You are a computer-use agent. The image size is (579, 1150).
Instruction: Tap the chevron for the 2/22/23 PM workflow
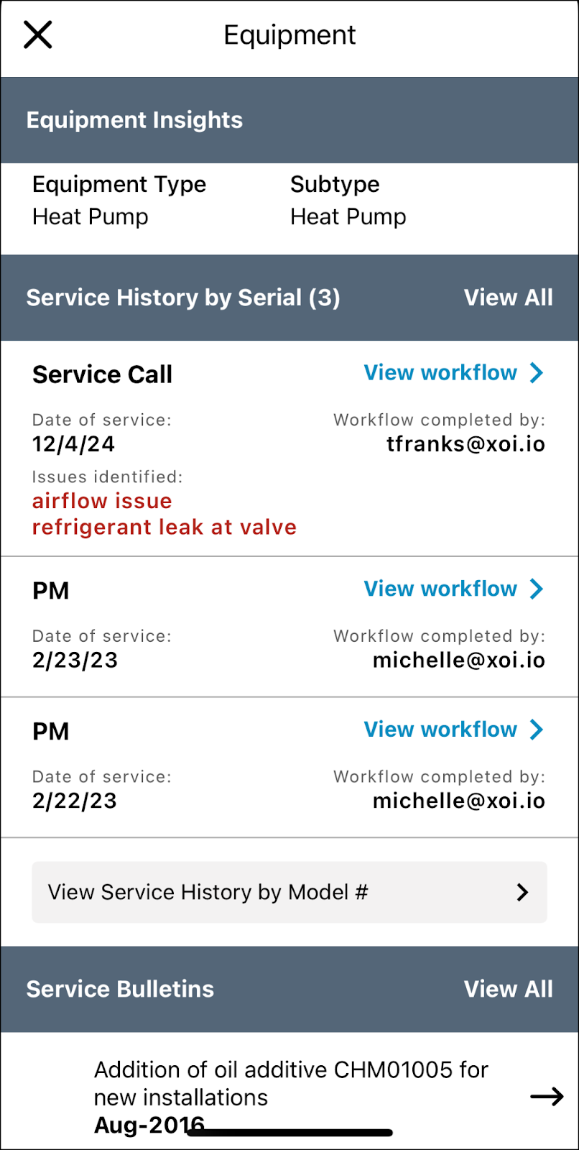(x=537, y=730)
